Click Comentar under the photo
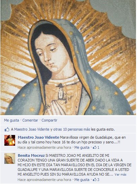The height and width of the screenshot is (184, 137). pos(30,120)
